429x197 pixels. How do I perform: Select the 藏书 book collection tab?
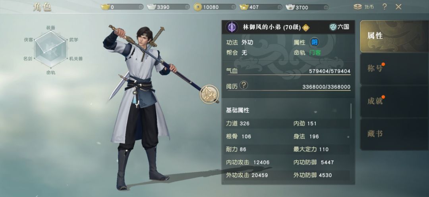[x=394, y=134]
